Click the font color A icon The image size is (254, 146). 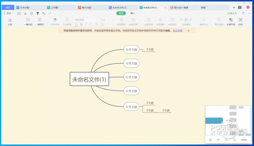click(76, 24)
